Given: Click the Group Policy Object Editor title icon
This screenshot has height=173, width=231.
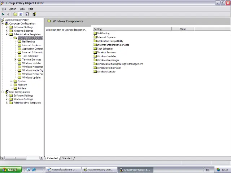Looking at the screenshot, I should point(3,3).
